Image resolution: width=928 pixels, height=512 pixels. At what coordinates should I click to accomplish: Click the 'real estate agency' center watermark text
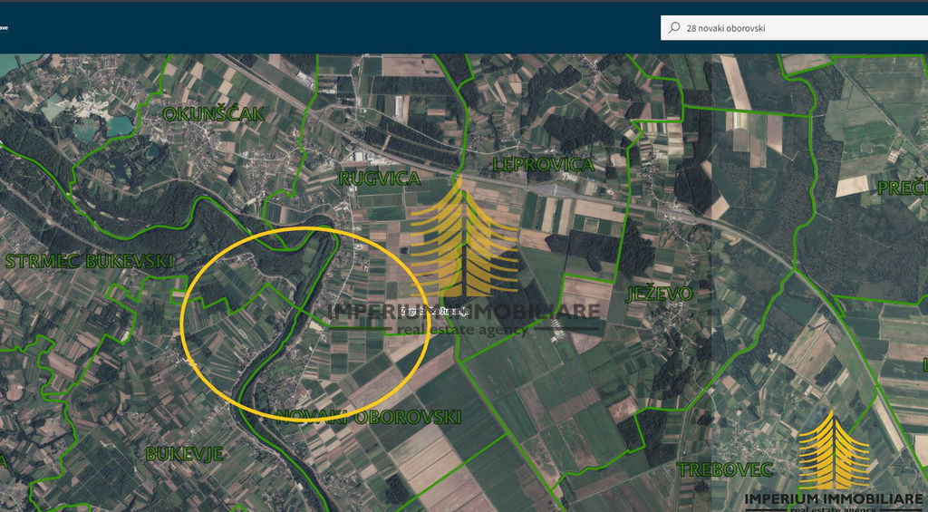469,330
